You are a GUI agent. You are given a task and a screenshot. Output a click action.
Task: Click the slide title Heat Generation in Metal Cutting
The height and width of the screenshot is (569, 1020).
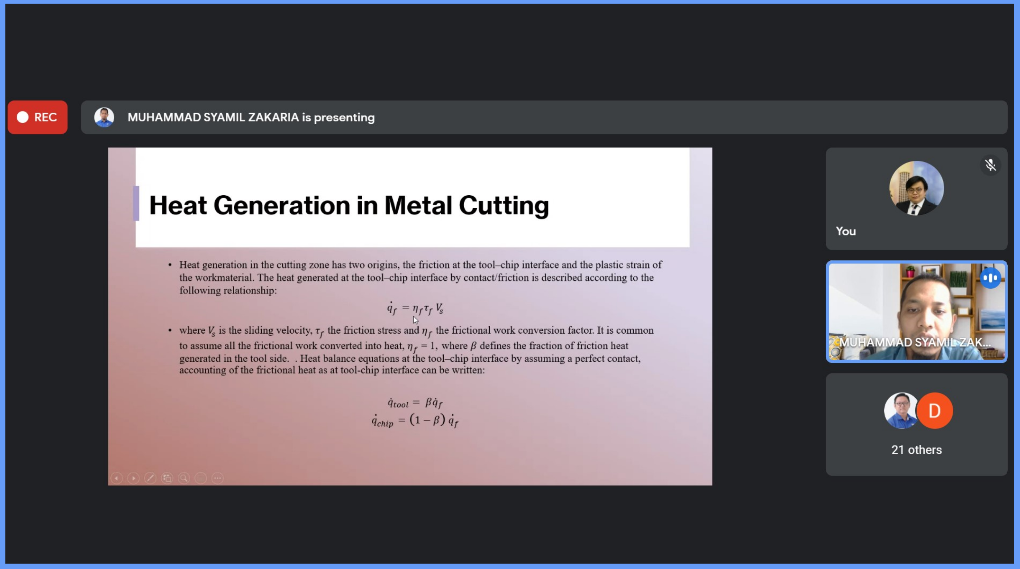coord(348,205)
